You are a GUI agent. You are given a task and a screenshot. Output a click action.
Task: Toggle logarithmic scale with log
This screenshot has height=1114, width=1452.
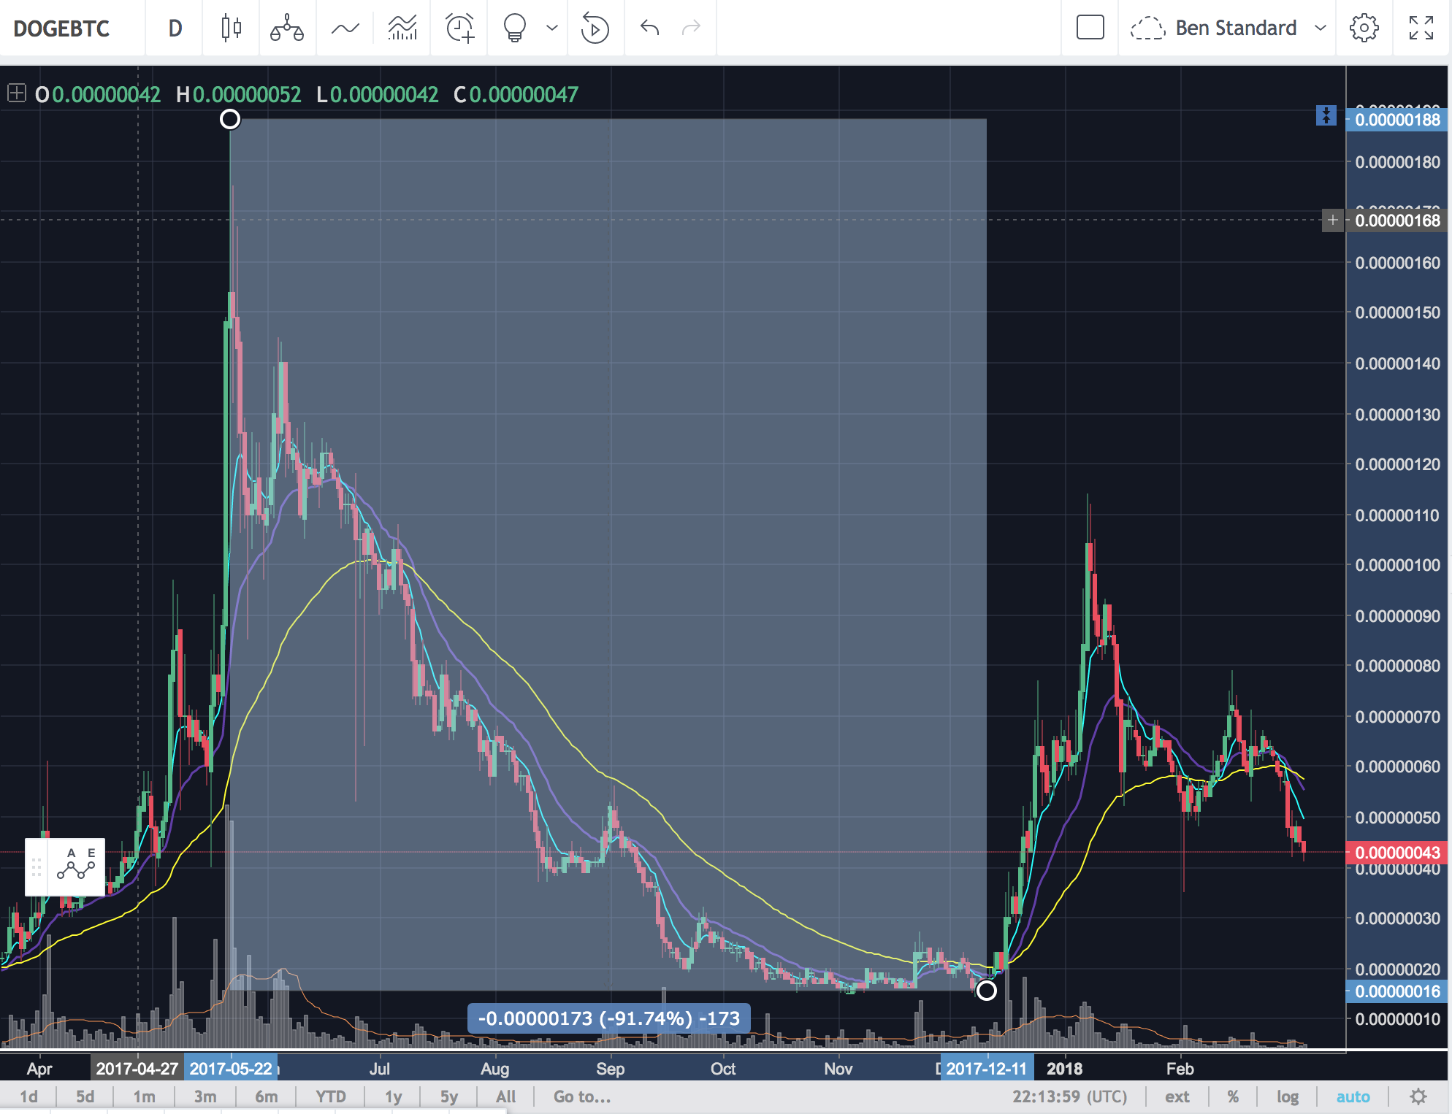point(1287,1096)
